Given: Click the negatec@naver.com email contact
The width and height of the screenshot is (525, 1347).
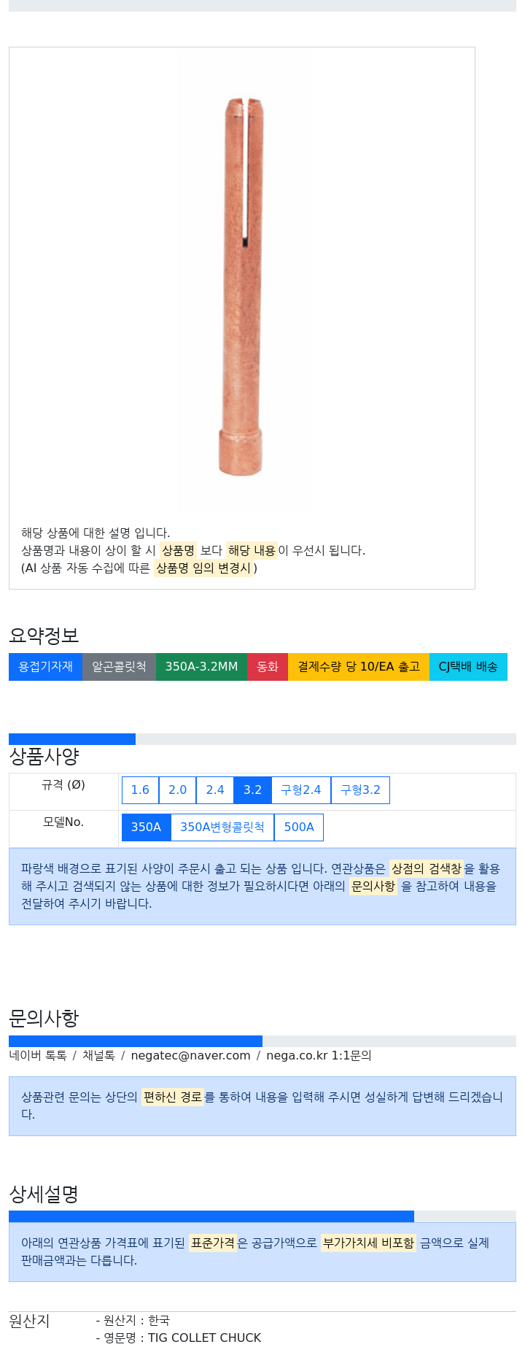Looking at the screenshot, I should click(x=190, y=1056).
